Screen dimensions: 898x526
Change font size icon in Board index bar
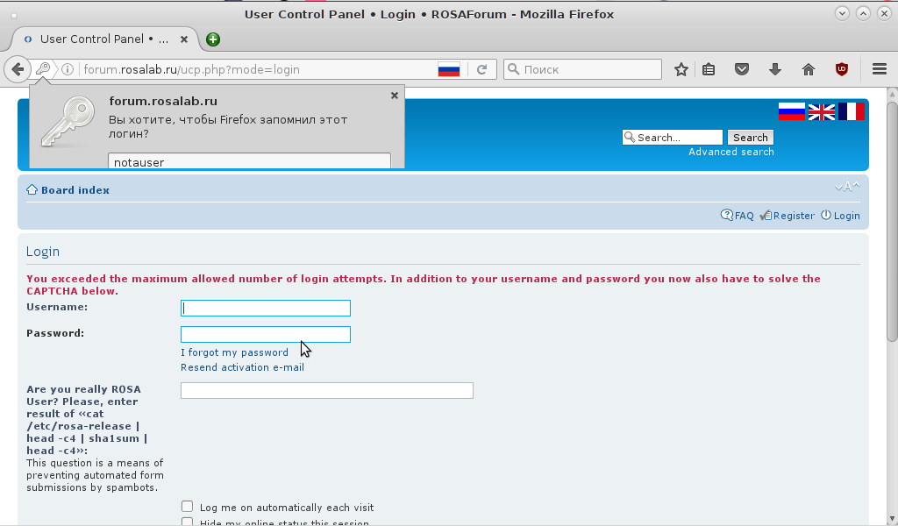tap(847, 187)
